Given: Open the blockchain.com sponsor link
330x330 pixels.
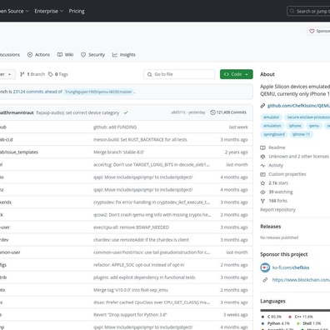Looking at the screenshot, I should pos(301,280).
